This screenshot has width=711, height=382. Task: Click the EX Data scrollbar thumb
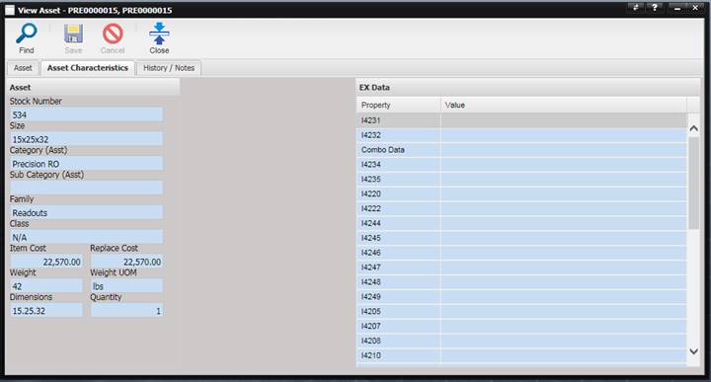693,183
